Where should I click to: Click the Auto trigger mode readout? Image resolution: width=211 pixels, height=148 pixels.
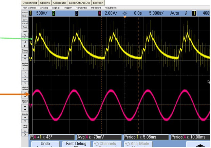coord(175,13)
